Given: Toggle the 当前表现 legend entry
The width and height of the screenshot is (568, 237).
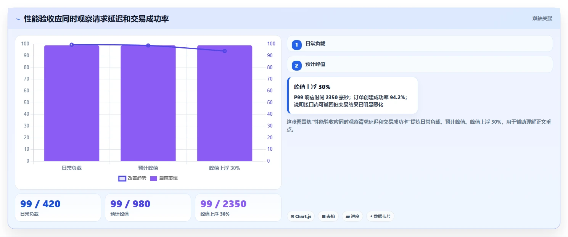Looking at the screenshot, I should 164,178.
